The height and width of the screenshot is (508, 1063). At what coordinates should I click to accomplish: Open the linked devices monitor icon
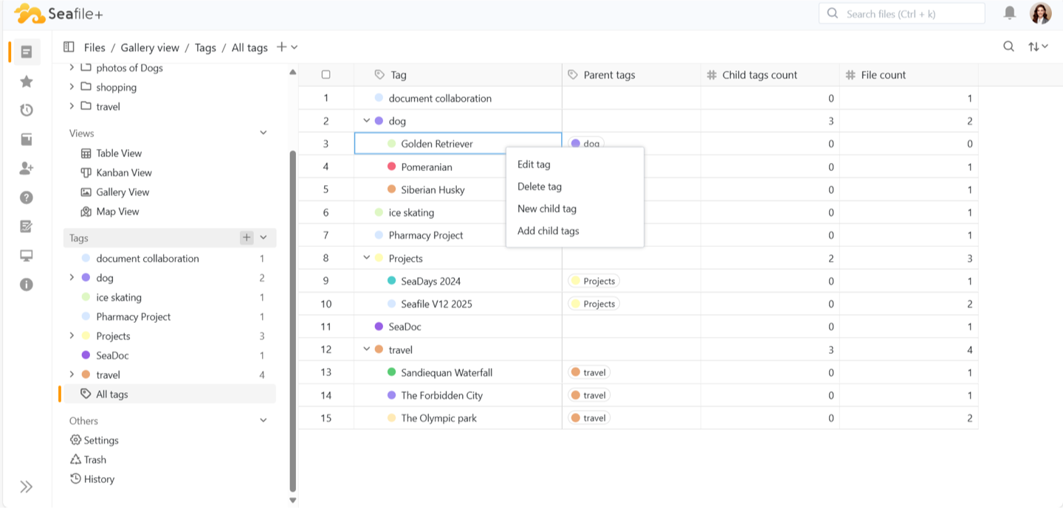[27, 256]
